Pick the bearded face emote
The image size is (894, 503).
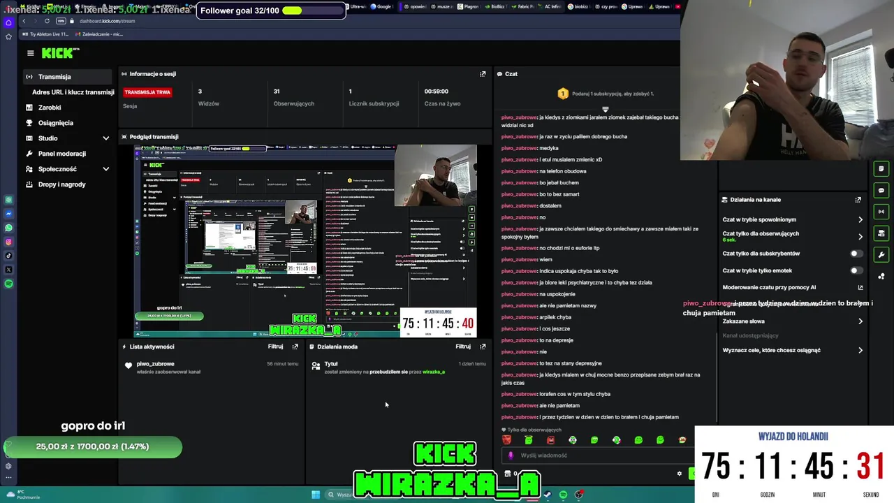coord(506,440)
